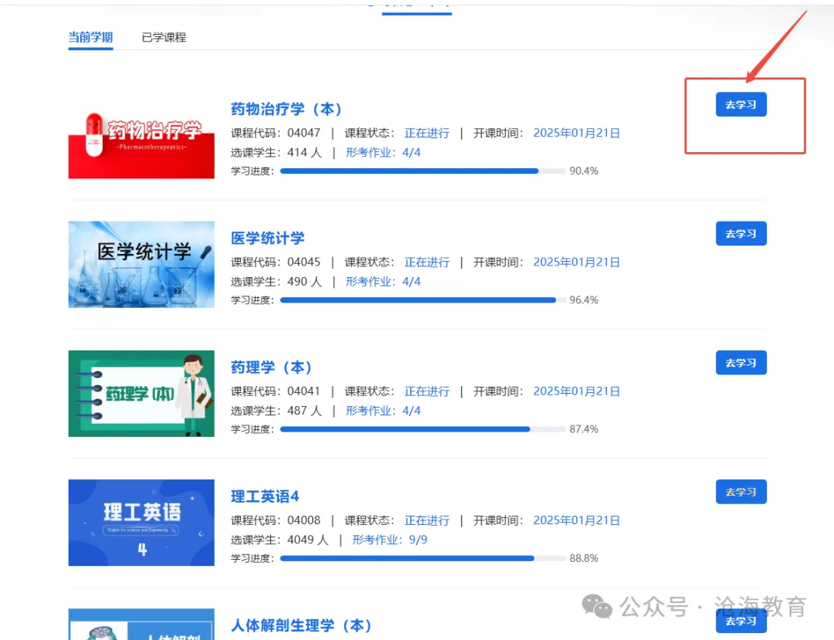Click 选课学生: 490 人
The width and height of the screenshot is (834, 640).
tap(276, 282)
